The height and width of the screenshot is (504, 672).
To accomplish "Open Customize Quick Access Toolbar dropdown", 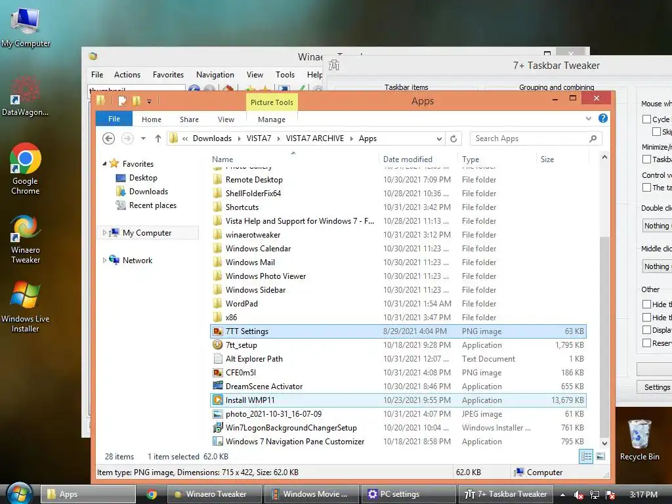I will [149, 102].
